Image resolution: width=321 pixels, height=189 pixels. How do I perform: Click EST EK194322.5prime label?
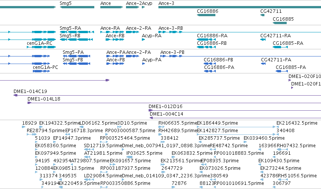(60, 123)
